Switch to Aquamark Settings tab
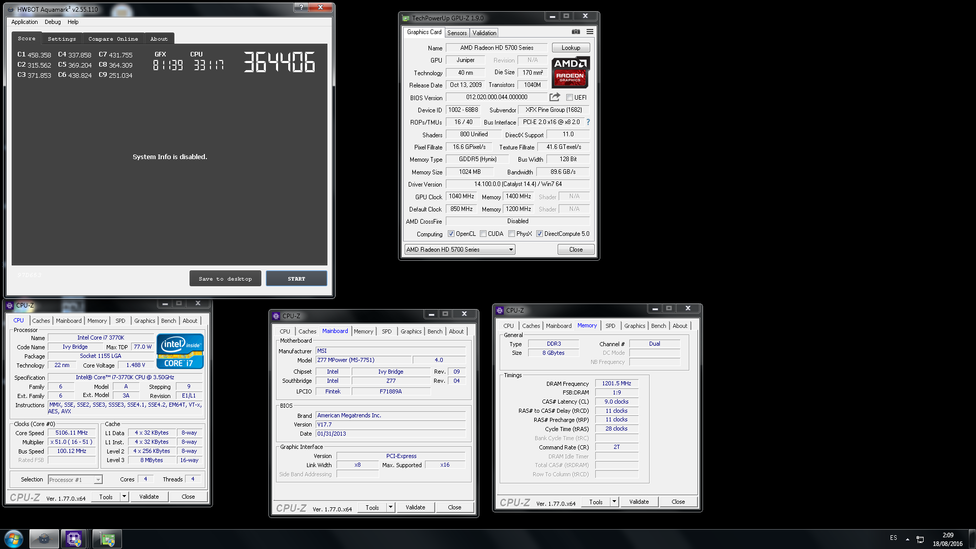 click(x=62, y=39)
